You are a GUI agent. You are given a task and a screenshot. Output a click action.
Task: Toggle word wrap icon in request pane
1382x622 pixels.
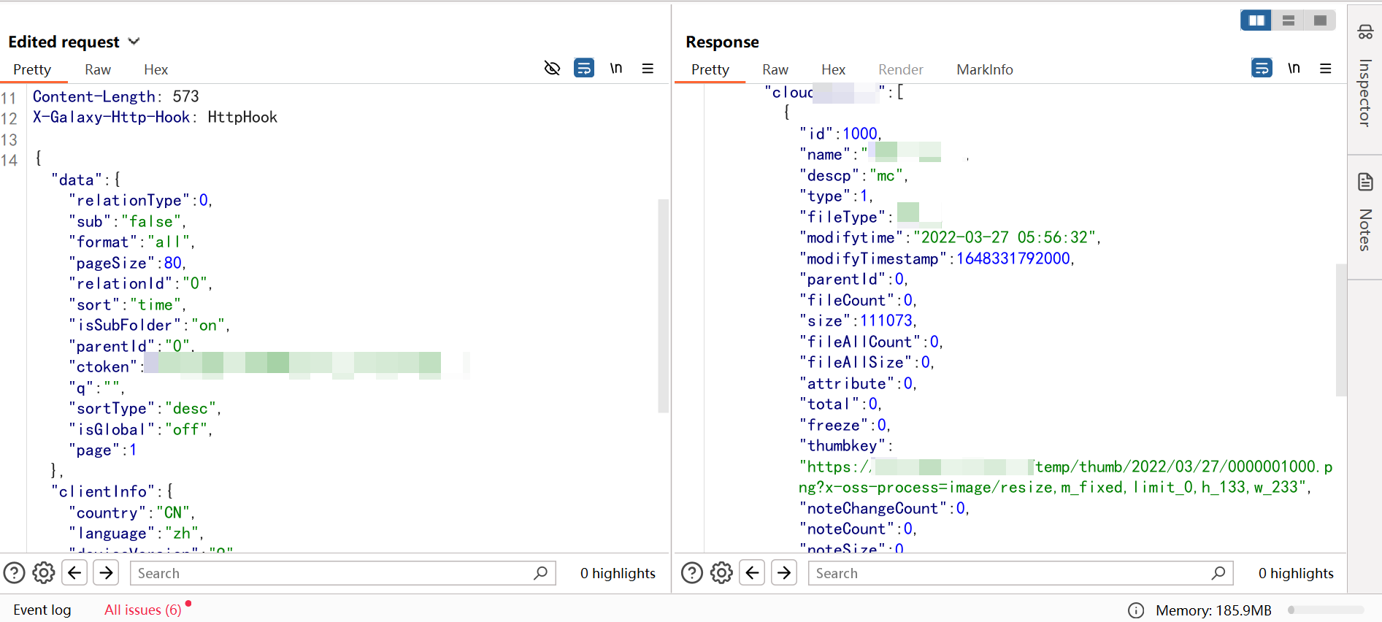point(584,68)
